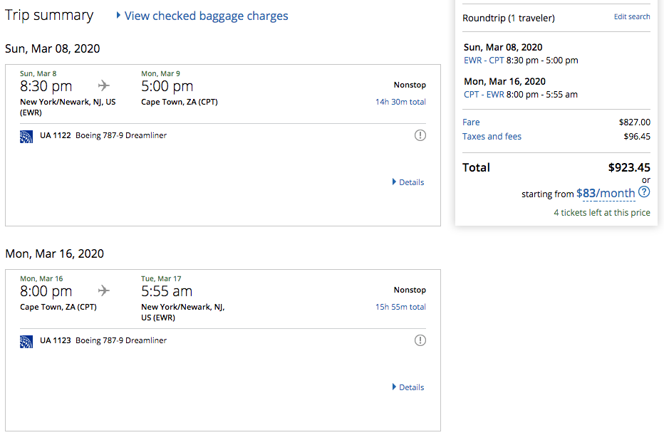Open the Taxes and fees link
Image resolution: width=664 pixels, height=440 pixels.
(492, 136)
